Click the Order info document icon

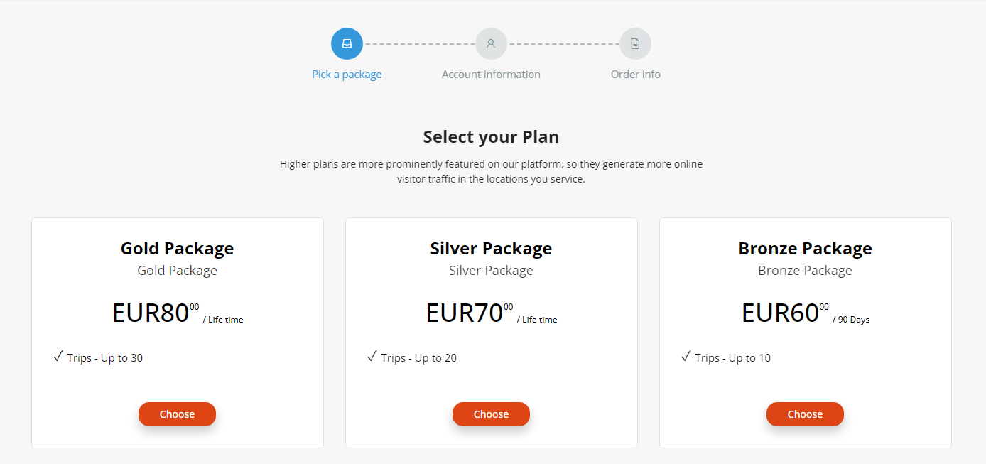click(x=635, y=43)
